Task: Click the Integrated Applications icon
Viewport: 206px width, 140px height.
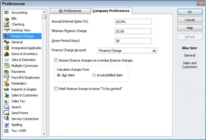Action: click(7, 48)
